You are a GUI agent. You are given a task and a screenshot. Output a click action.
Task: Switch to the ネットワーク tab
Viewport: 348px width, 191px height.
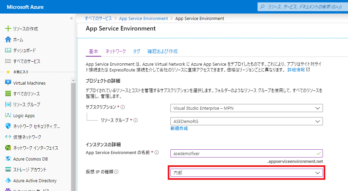tap(116, 51)
